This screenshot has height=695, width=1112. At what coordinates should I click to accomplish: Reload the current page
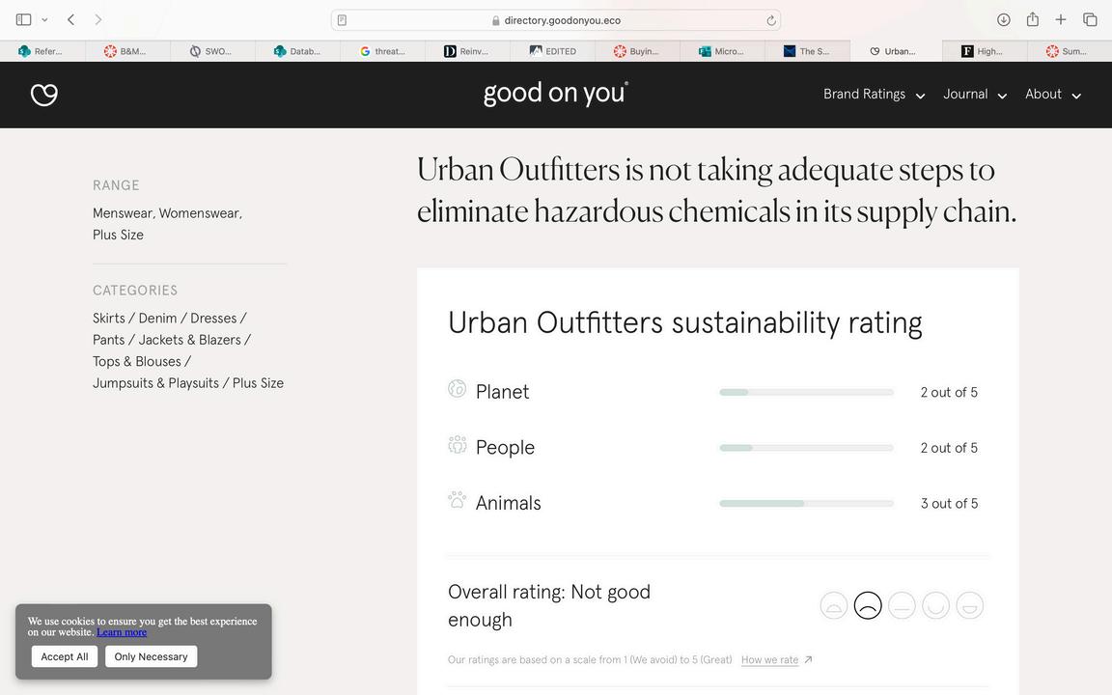[x=771, y=20]
